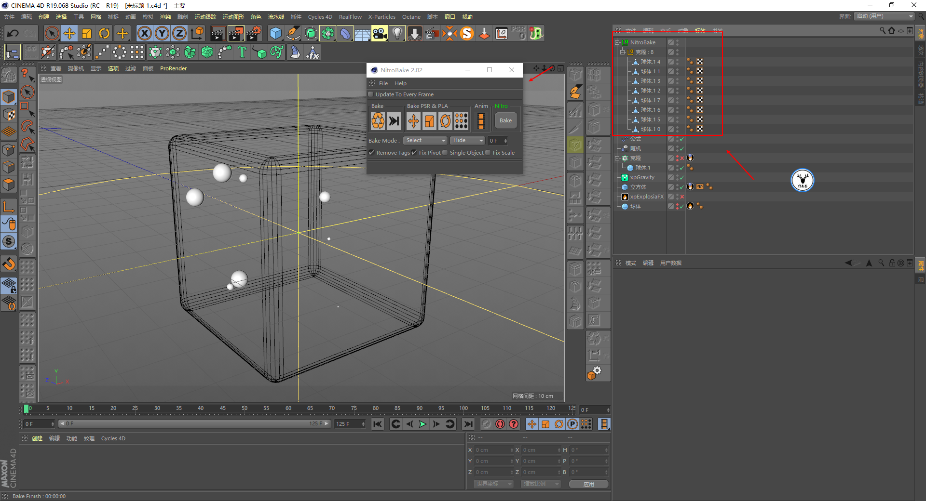Add a Cube primitive from the toolbar

pyautogui.click(x=275, y=33)
